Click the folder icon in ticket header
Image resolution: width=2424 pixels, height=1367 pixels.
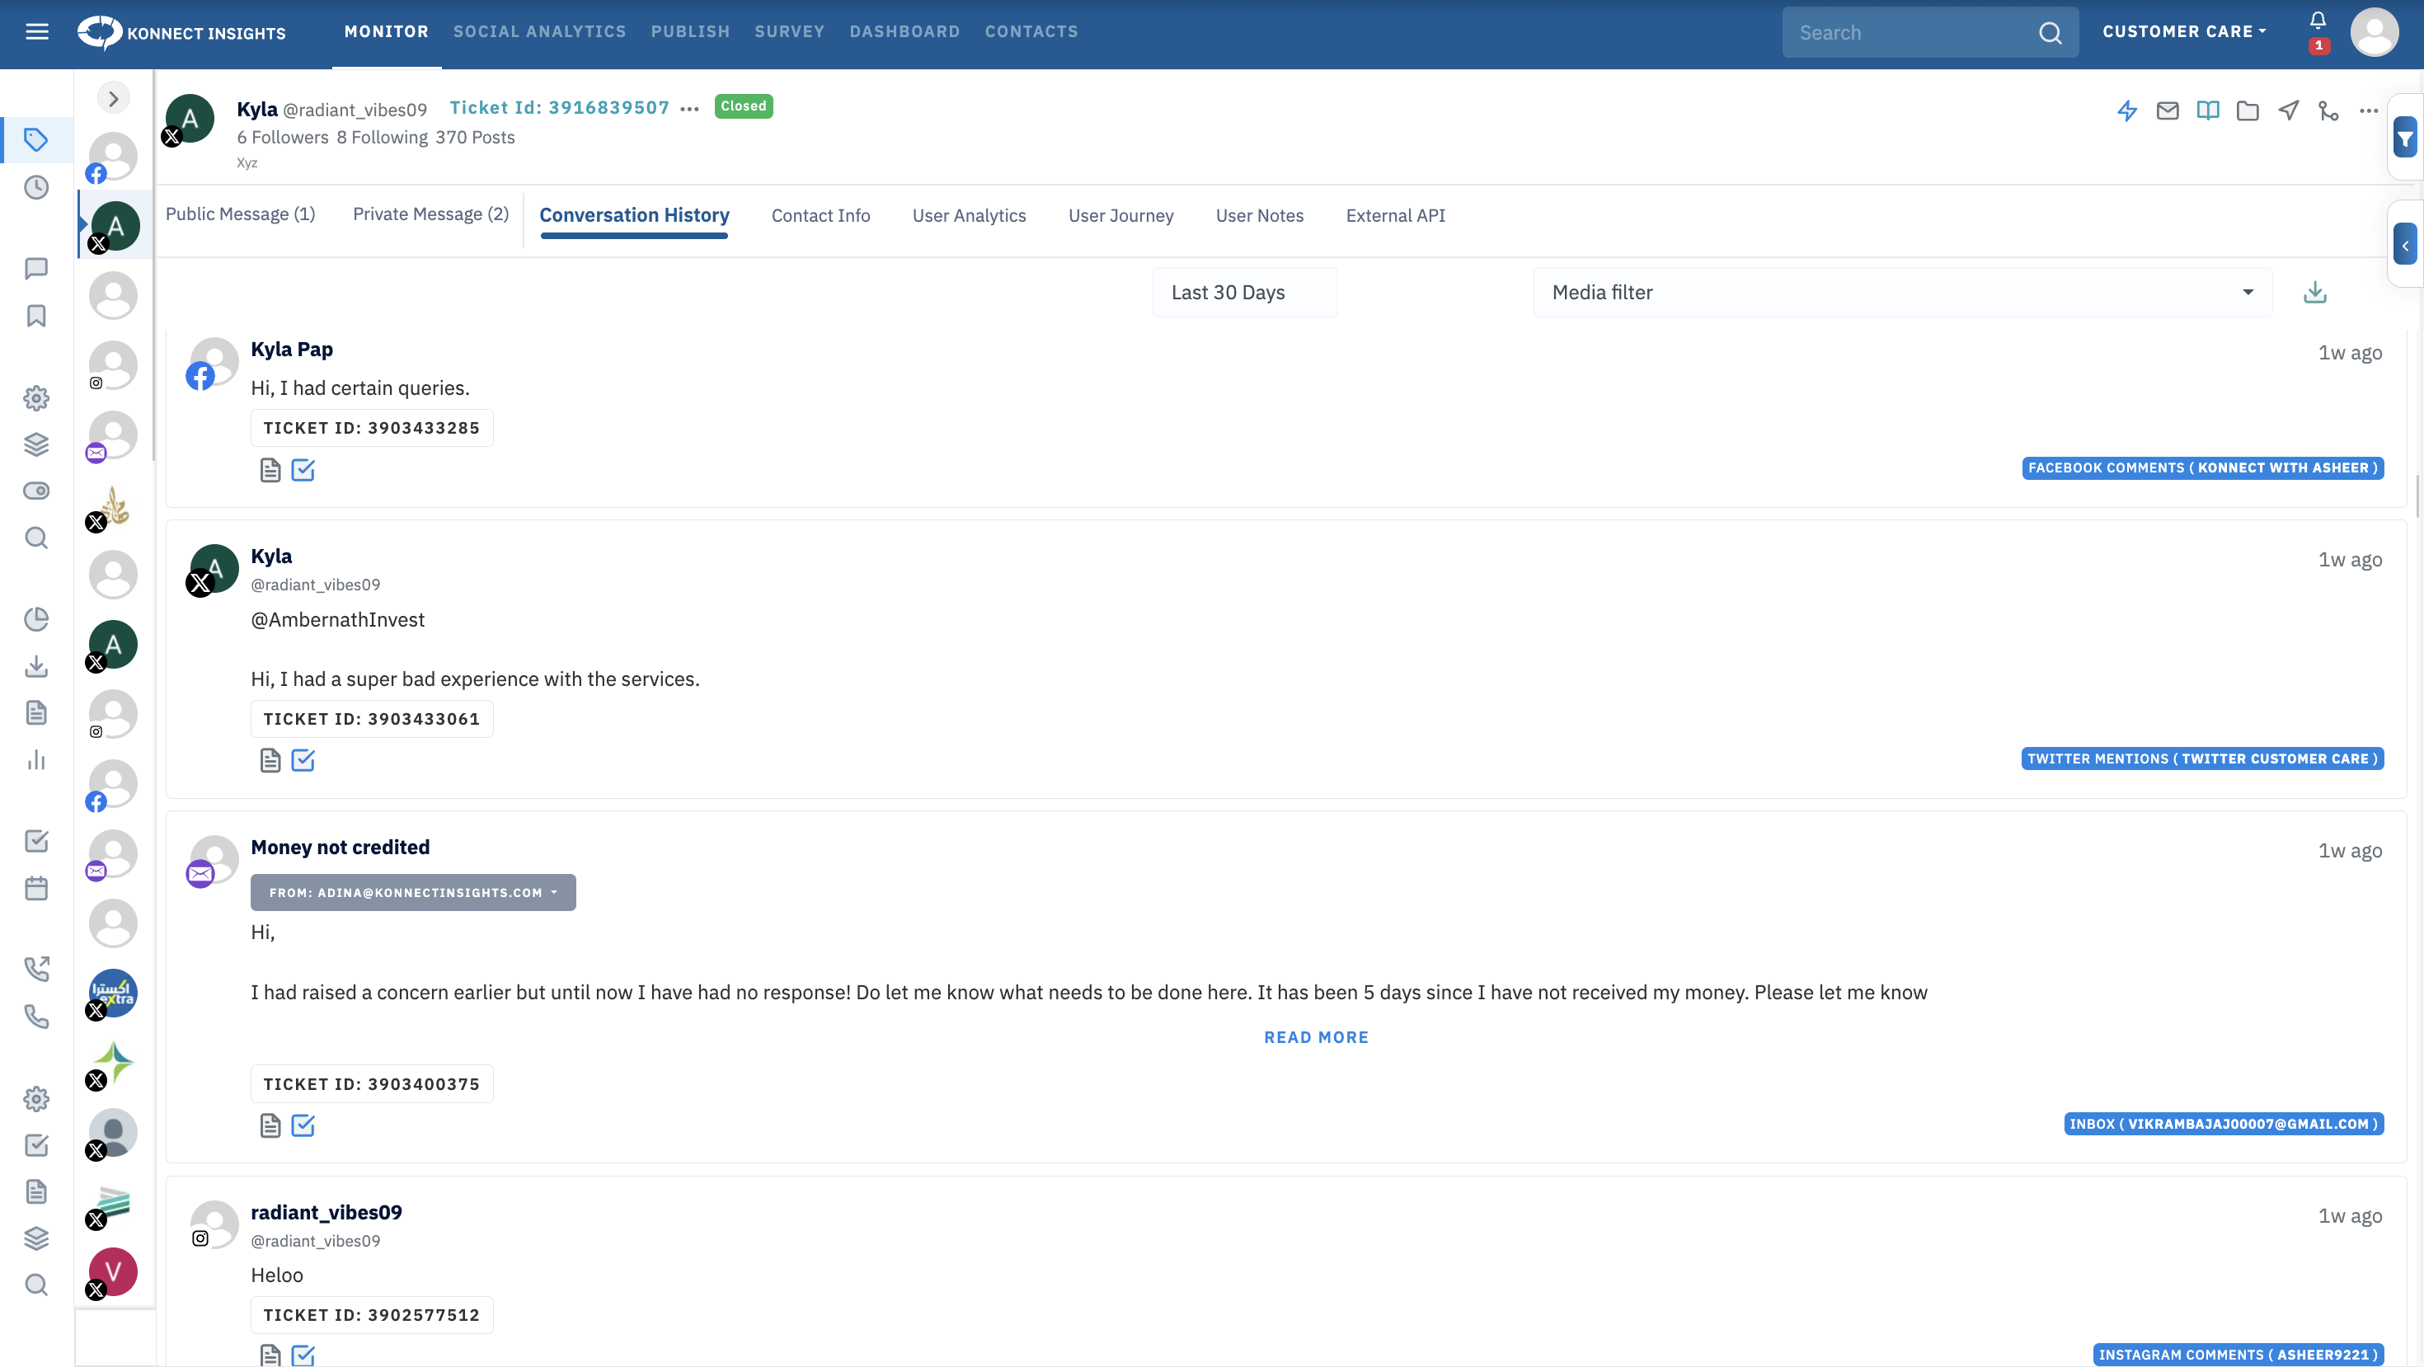(x=2248, y=111)
